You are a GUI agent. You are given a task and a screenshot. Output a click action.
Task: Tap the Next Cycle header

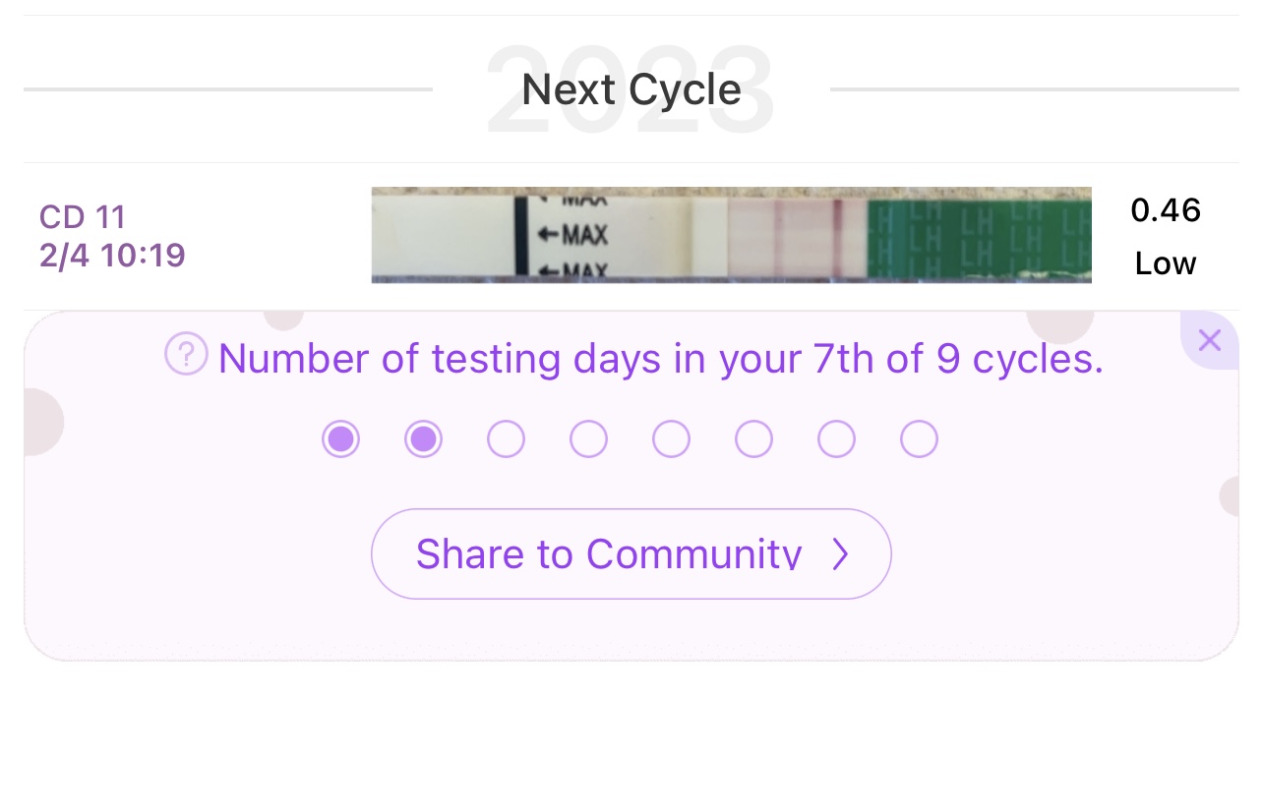(x=631, y=89)
